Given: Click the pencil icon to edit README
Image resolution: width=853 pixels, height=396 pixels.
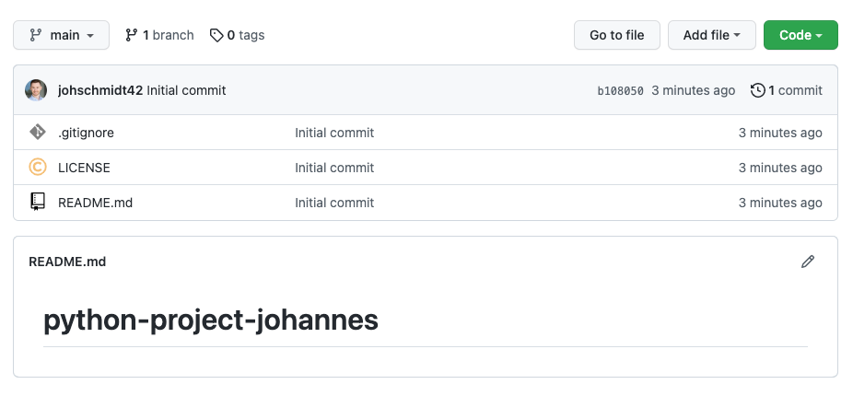Looking at the screenshot, I should [808, 262].
